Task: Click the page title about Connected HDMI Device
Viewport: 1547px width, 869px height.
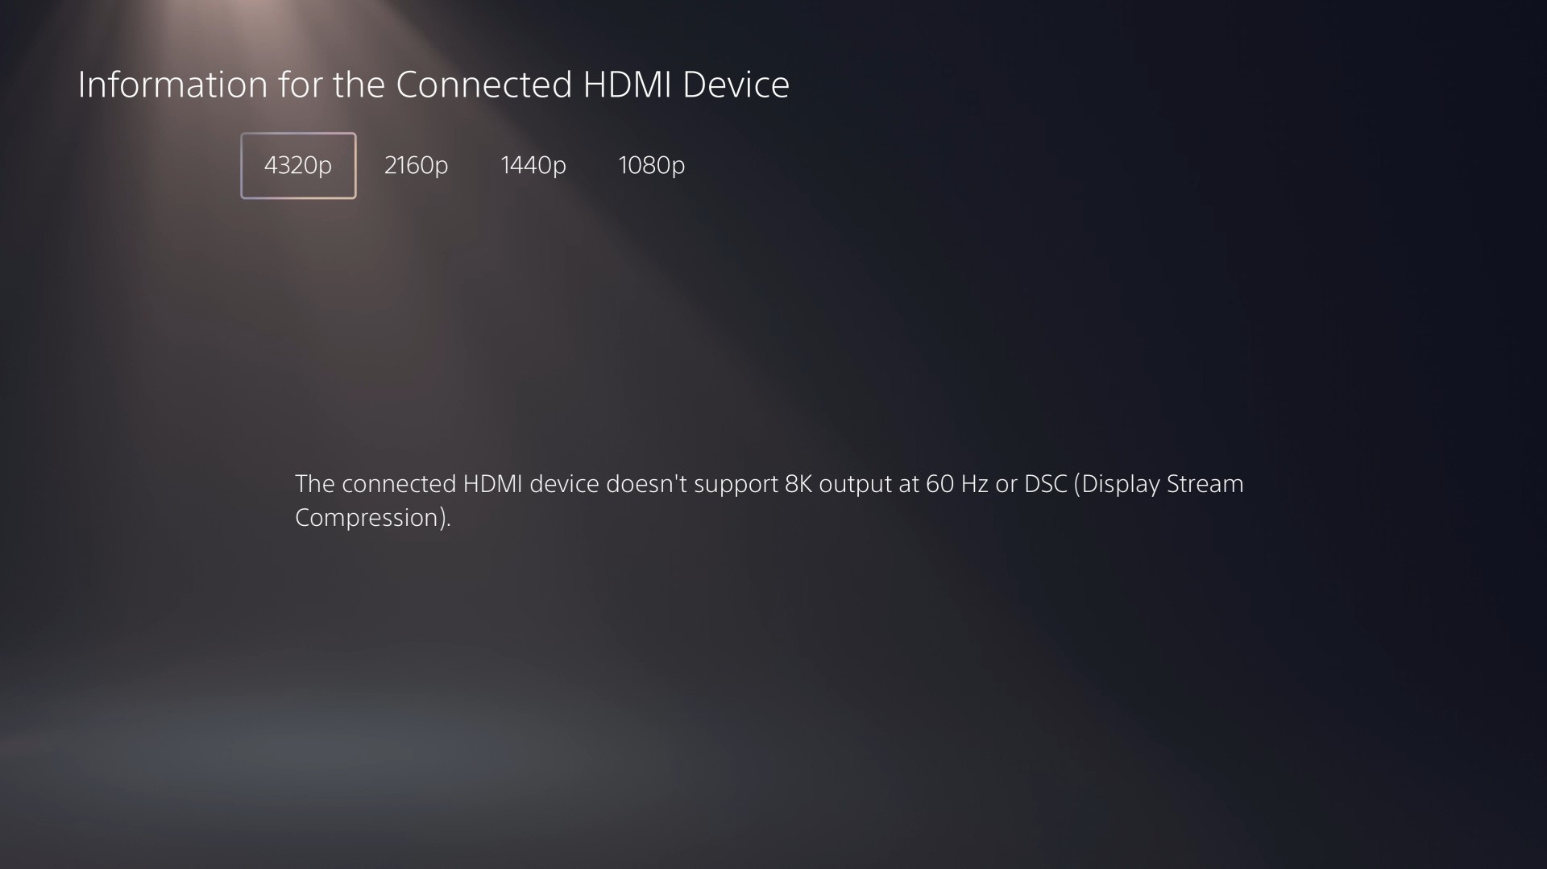Action: pyautogui.click(x=433, y=85)
